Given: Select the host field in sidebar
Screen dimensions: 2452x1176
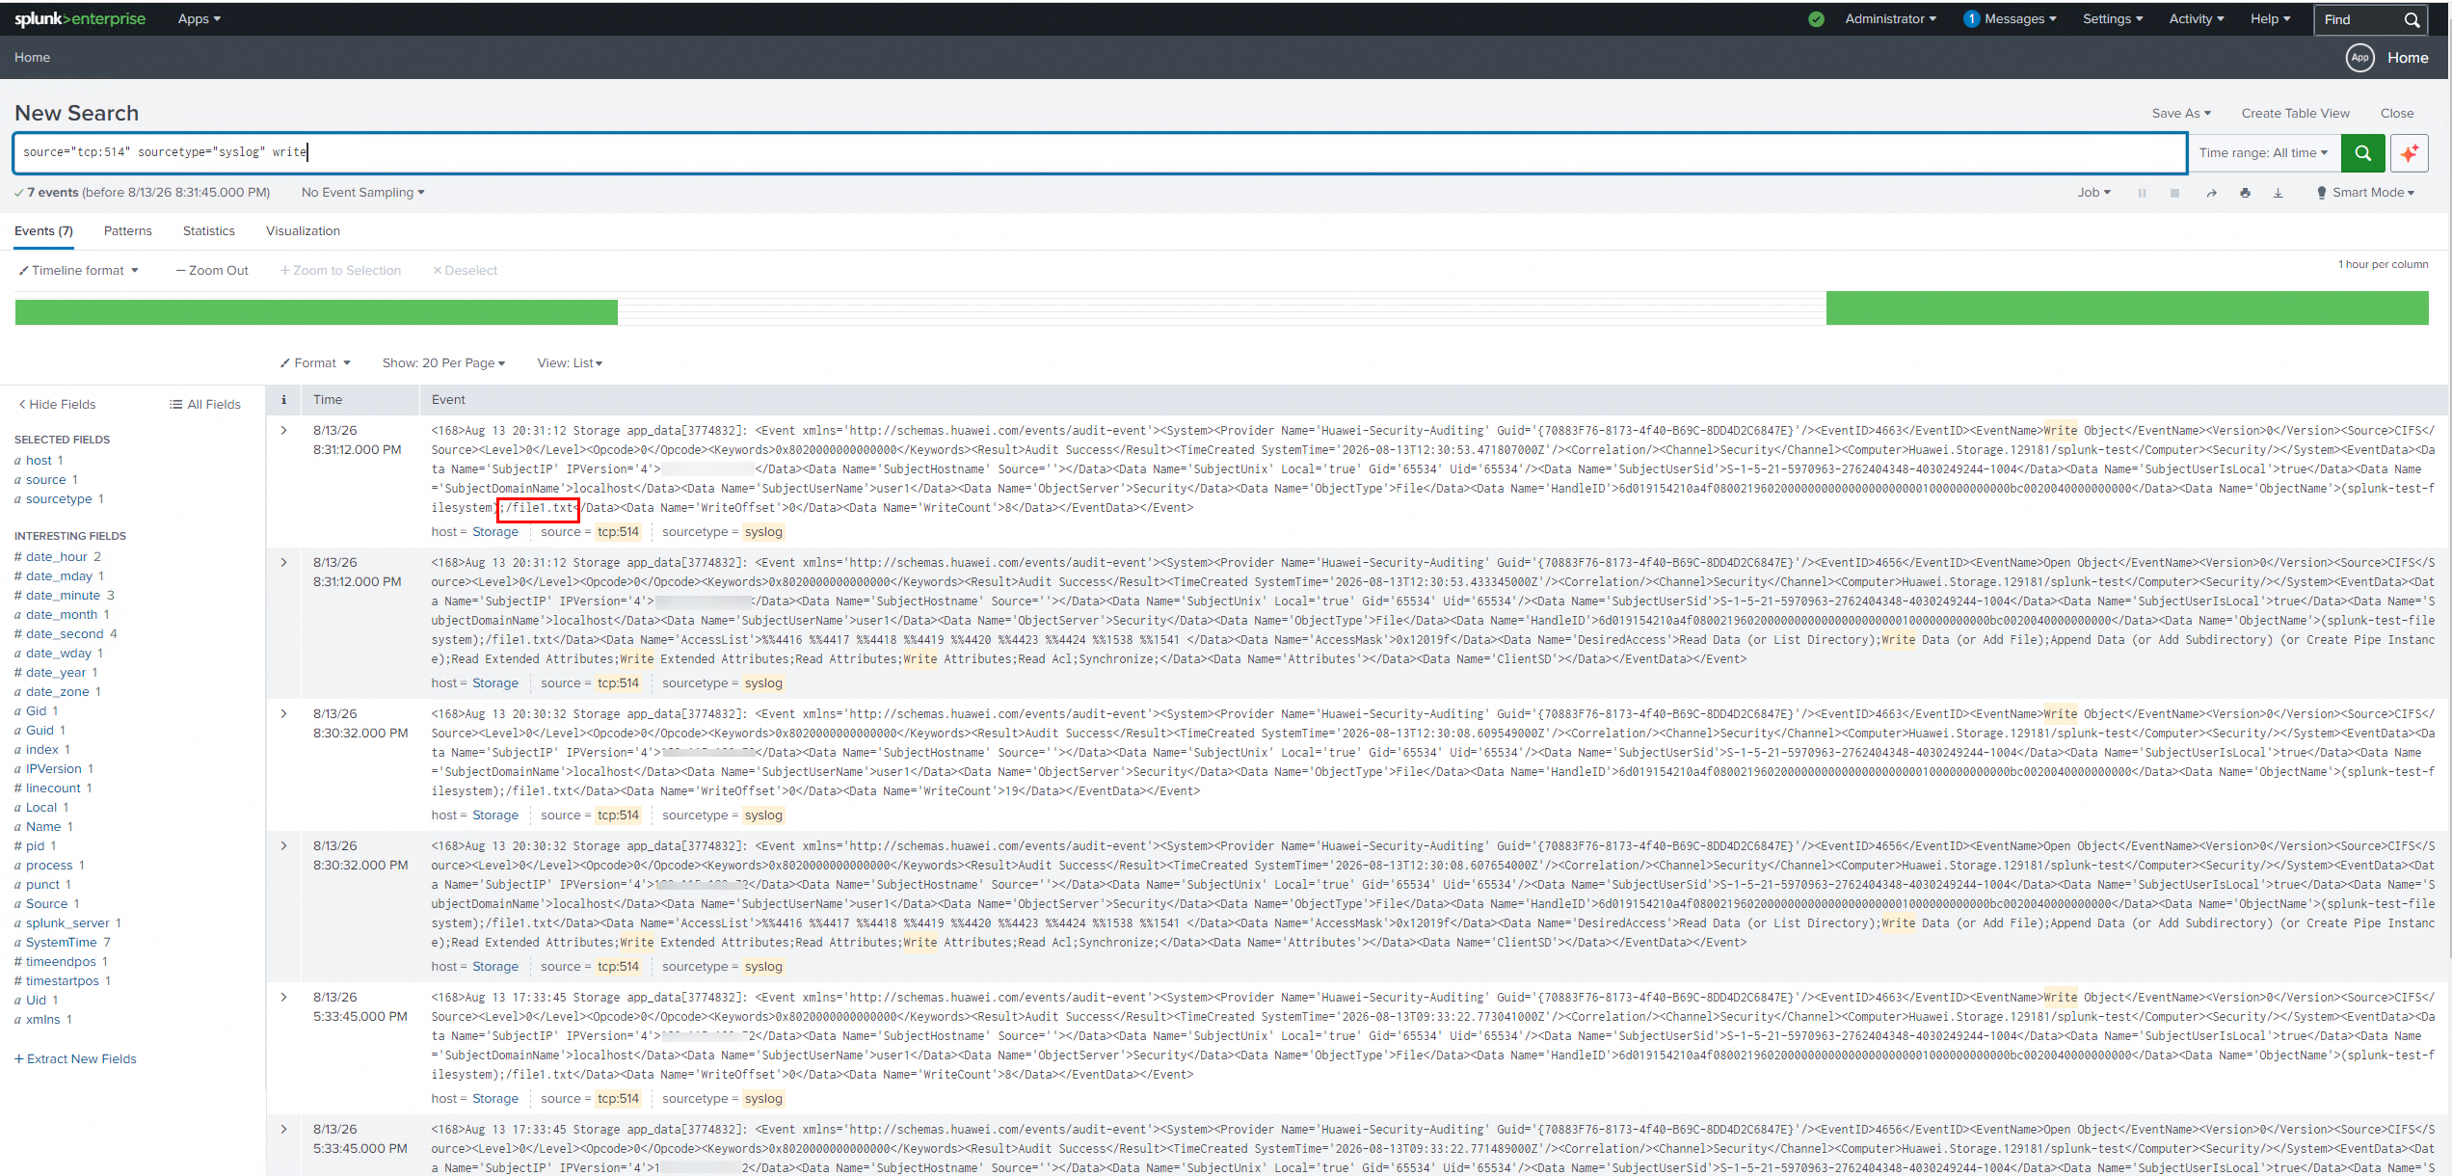Looking at the screenshot, I should (39, 461).
